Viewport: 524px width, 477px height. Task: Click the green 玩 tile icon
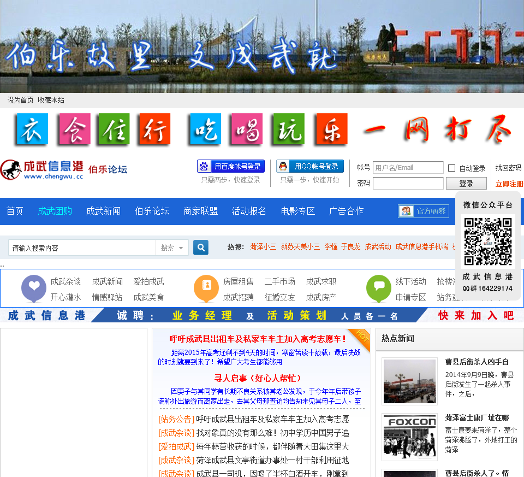(x=289, y=129)
